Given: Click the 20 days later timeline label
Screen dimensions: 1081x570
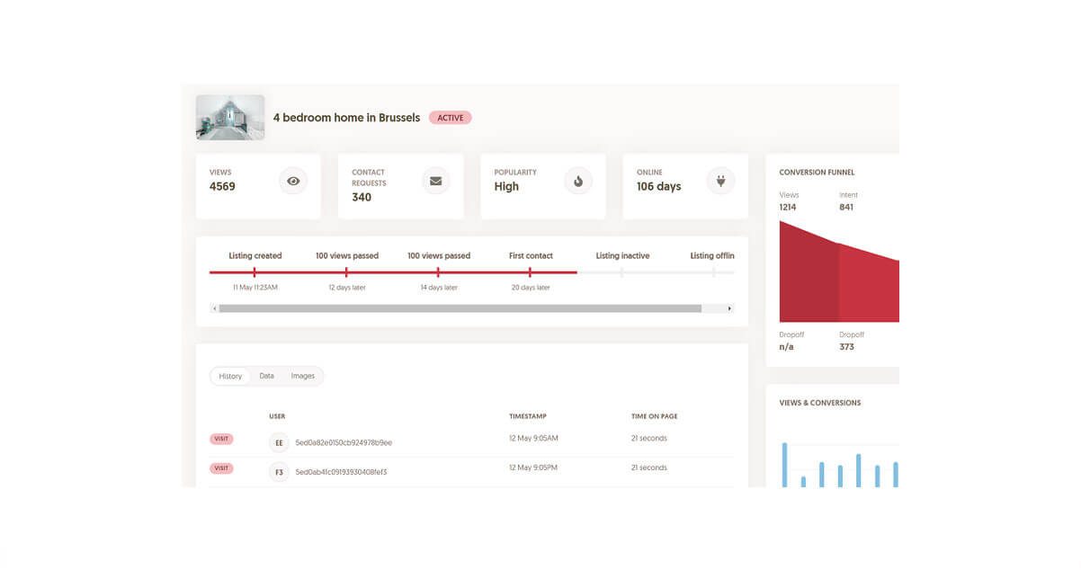Looking at the screenshot, I should (x=531, y=288).
